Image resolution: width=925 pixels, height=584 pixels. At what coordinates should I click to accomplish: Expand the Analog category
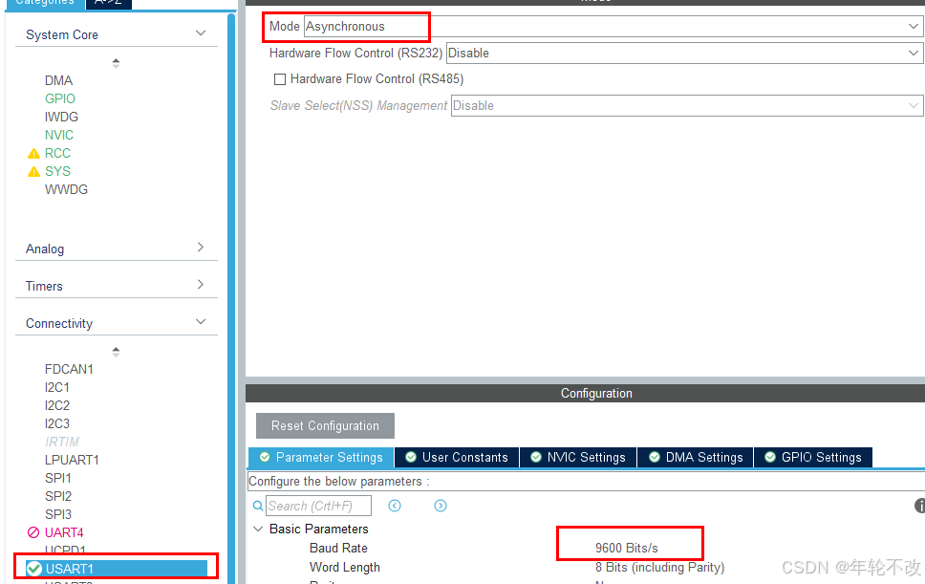(200, 248)
